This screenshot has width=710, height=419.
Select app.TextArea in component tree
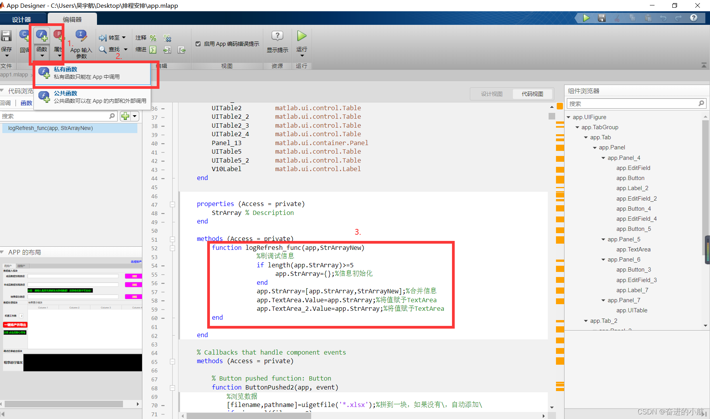tap(633, 249)
